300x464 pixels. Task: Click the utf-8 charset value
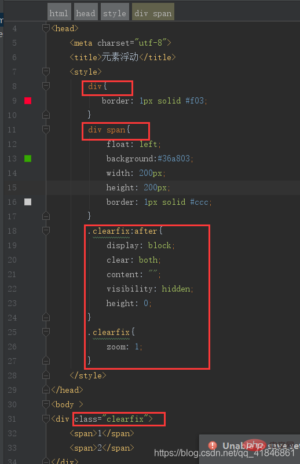[151, 43]
